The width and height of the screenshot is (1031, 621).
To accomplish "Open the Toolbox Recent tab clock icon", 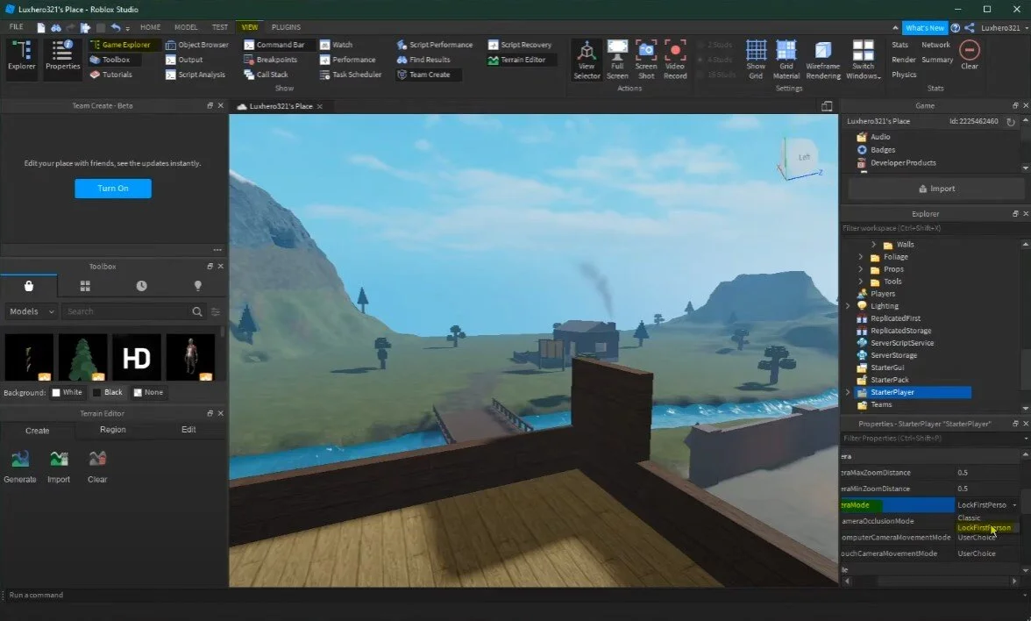I will pos(141,286).
